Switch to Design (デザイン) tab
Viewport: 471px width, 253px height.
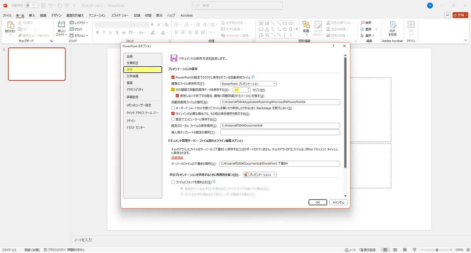pos(56,16)
